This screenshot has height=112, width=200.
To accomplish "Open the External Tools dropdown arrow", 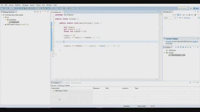I will point(27,8).
